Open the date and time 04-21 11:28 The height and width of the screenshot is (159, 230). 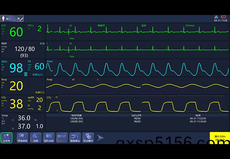(220, 20)
